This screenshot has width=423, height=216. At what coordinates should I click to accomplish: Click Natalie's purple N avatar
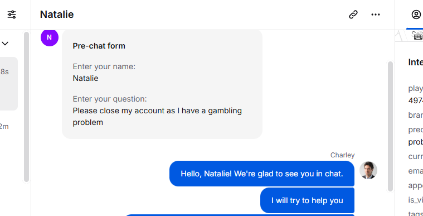click(50, 37)
